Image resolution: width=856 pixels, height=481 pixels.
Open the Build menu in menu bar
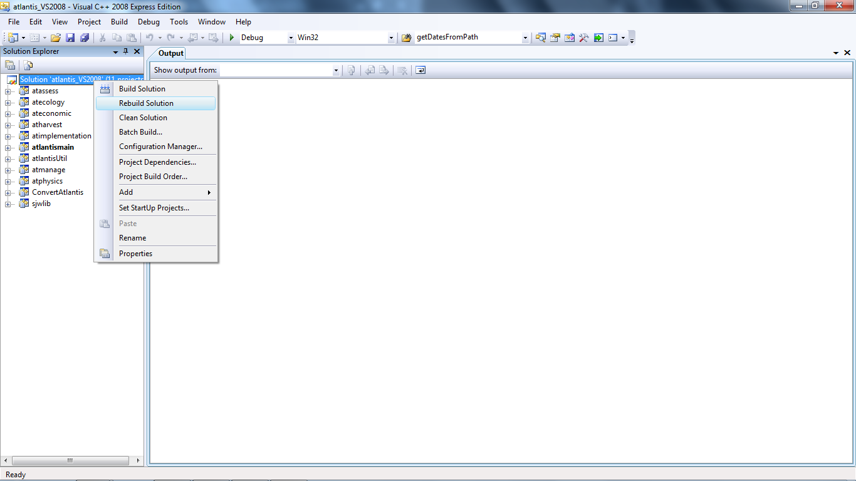coord(119,22)
